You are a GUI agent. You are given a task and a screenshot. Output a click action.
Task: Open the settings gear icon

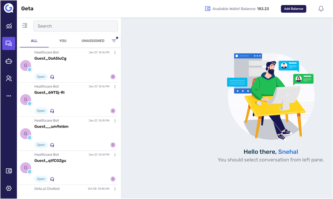[9, 188]
